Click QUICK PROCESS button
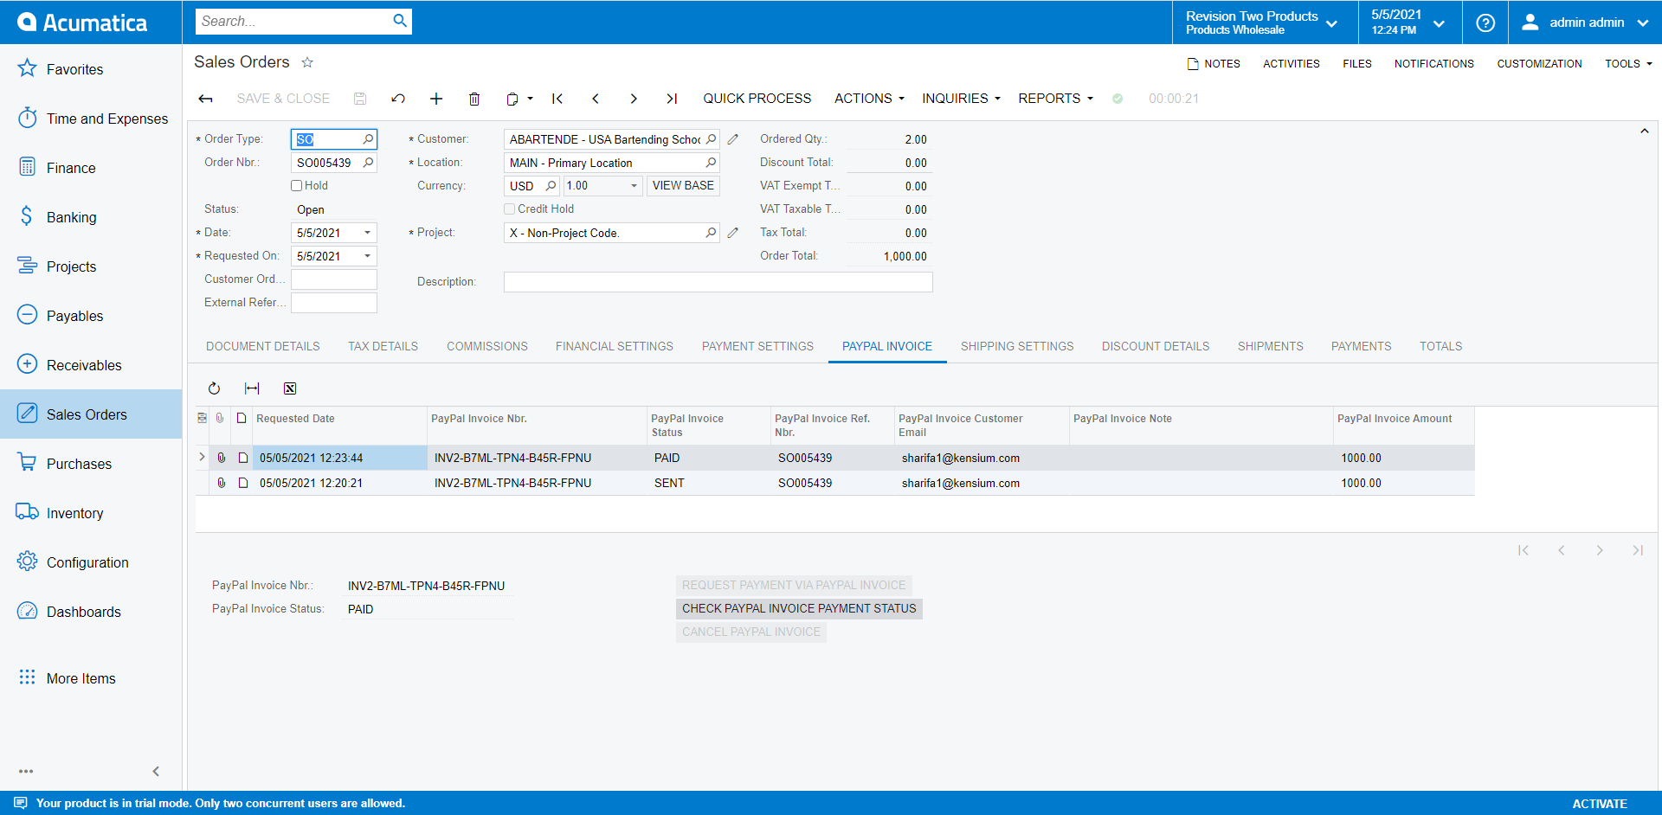 (x=757, y=99)
